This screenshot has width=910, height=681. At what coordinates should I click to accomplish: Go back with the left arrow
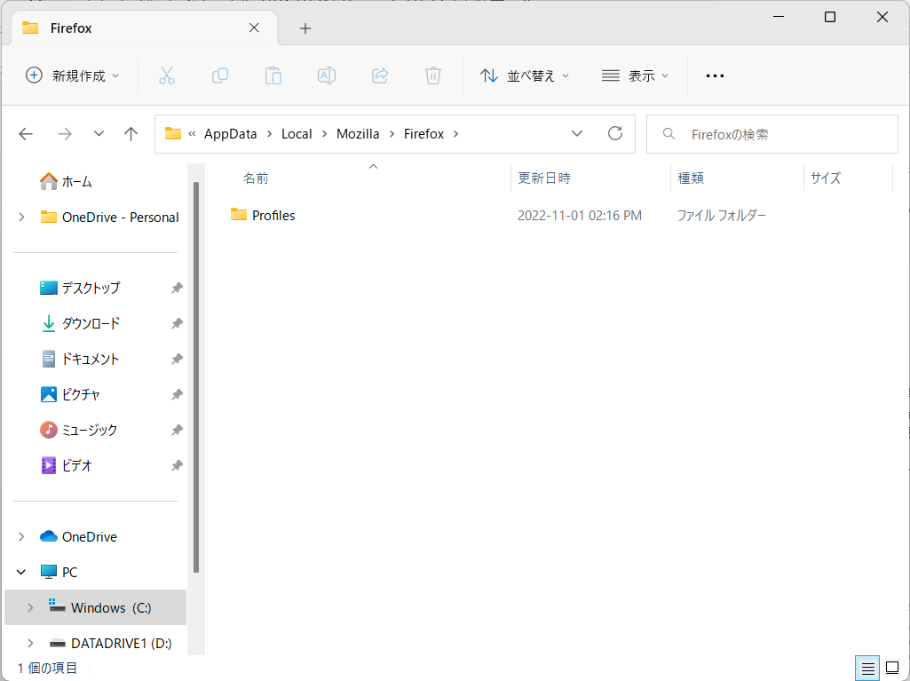tap(26, 134)
